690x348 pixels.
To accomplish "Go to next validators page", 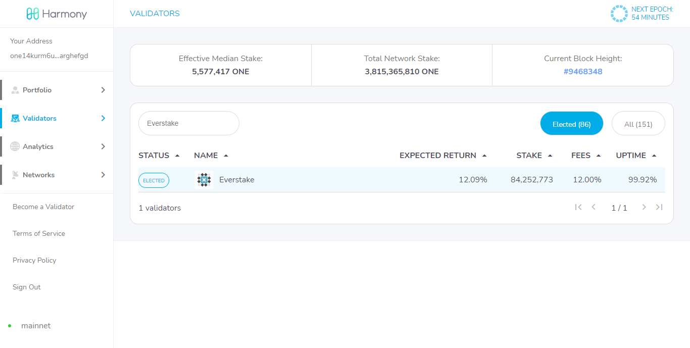I will click(644, 207).
